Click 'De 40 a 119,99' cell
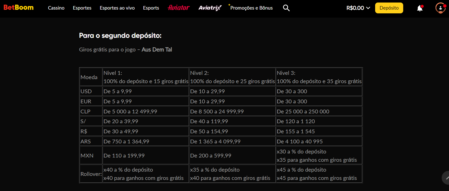Viewport: 449px width, 191px height. tap(232, 121)
